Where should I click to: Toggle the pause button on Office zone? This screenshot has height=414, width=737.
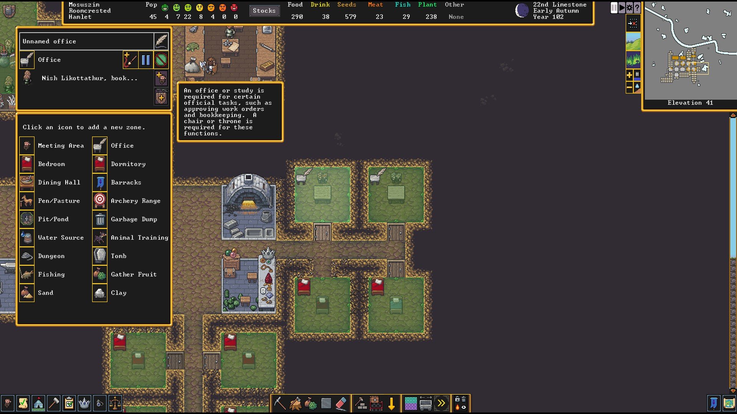tap(146, 60)
